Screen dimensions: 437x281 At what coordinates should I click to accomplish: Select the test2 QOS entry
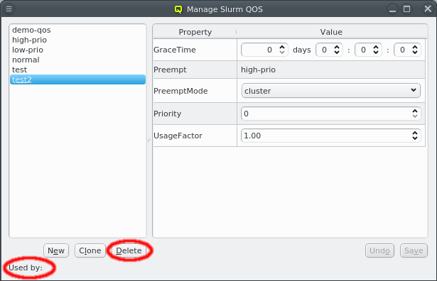(77, 79)
